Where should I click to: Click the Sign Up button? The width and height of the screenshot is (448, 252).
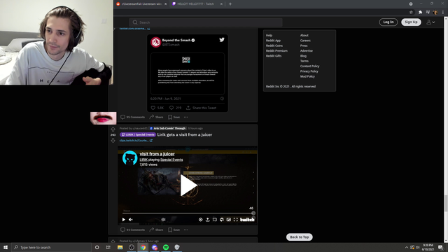coord(411,22)
